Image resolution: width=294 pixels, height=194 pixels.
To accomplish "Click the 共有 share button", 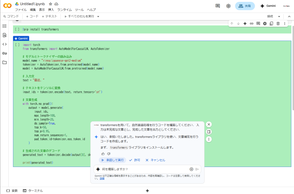I will (x=245, y=6).
